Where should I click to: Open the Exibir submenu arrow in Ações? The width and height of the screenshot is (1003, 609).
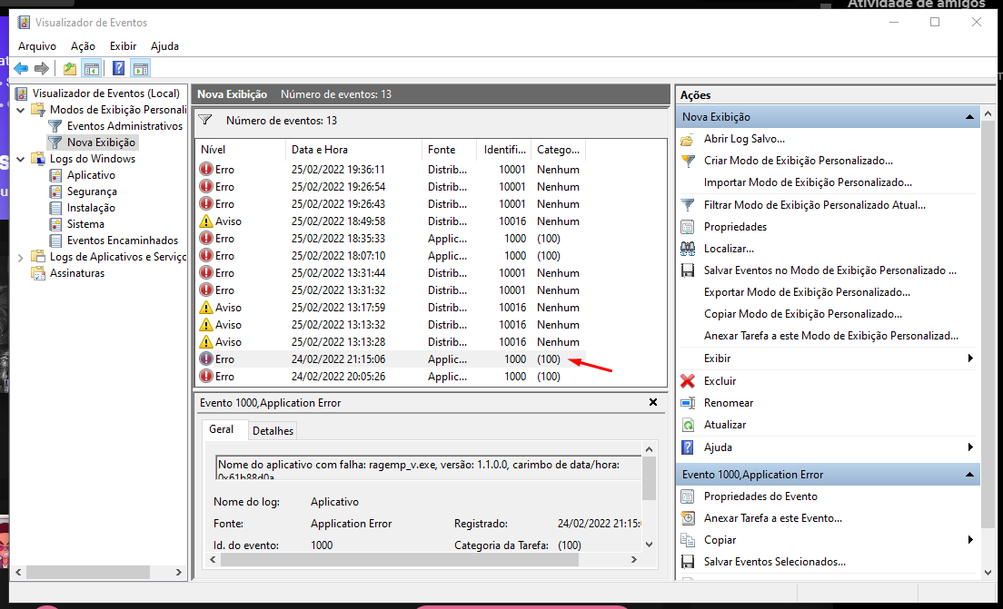970,359
